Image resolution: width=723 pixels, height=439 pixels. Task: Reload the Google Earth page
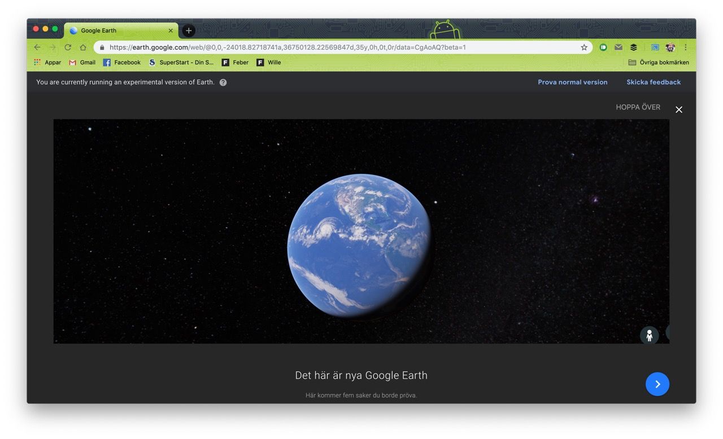(x=68, y=47)
